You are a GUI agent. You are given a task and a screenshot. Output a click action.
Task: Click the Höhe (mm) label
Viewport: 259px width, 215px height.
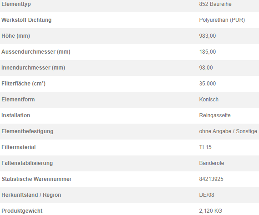pos(15,36)
